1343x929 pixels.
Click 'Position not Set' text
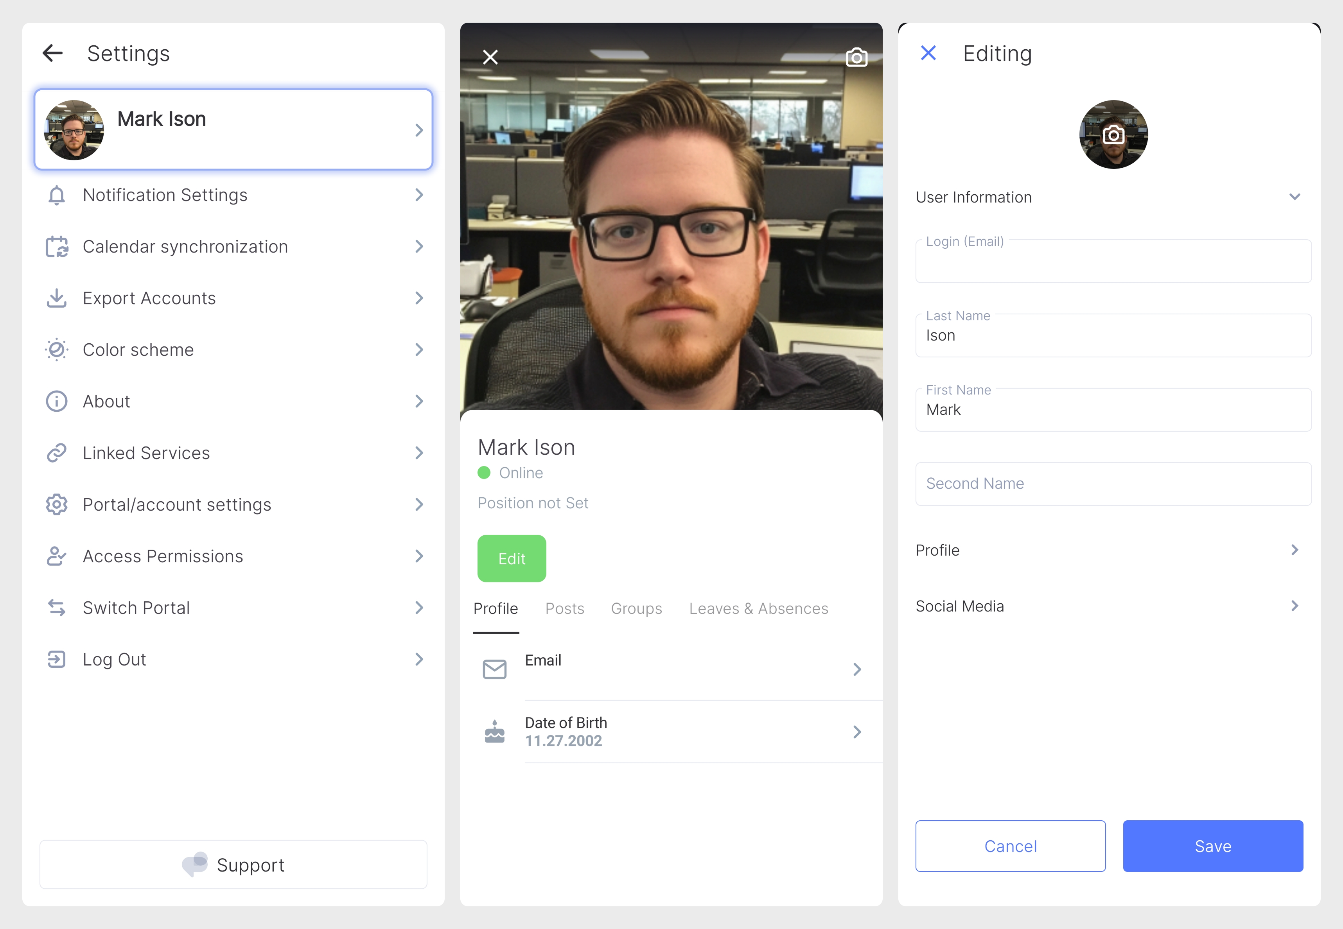533,503
